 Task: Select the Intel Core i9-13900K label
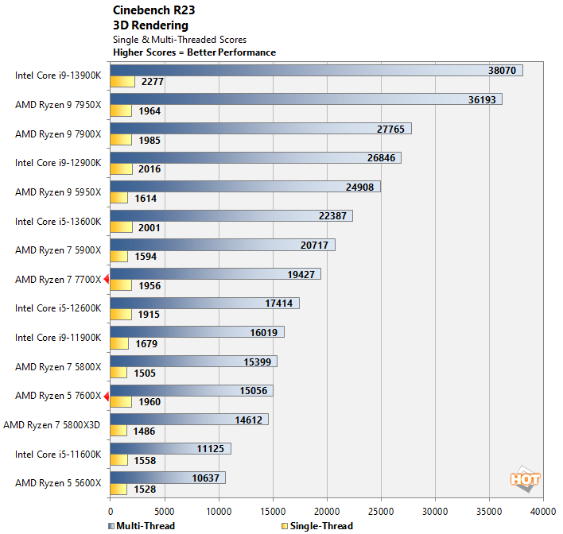[x=58, y=75]
